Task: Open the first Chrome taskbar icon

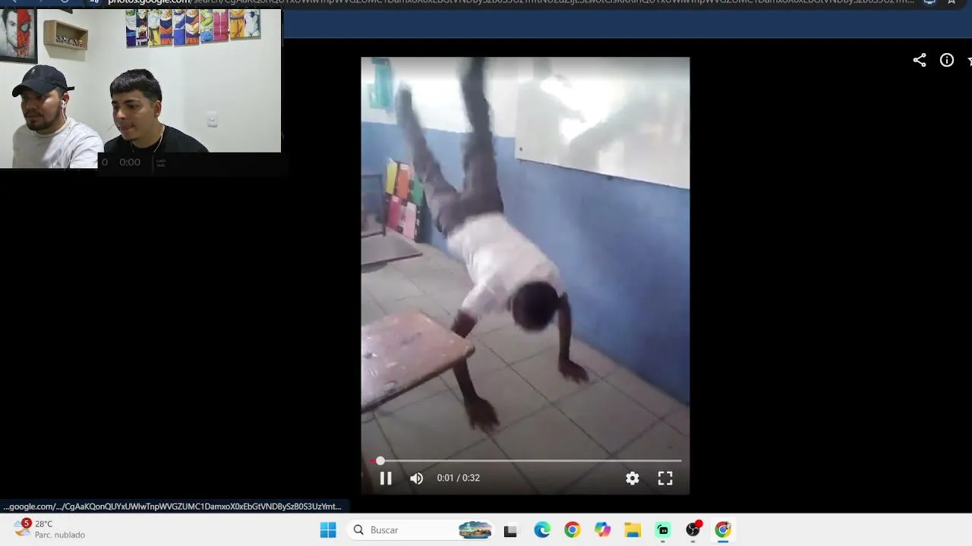Action: (572, 530)
